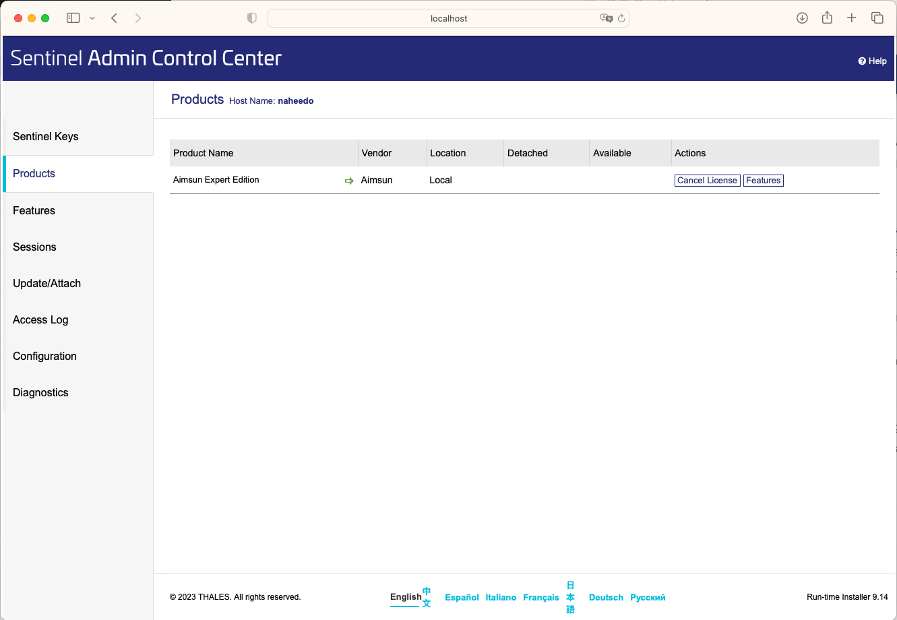
Task: Open the Features page in left sidebar
Action: 34,211
